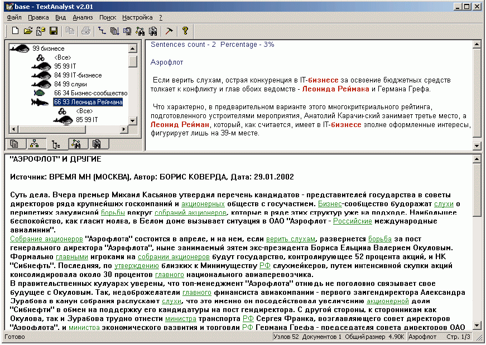Follow the акционерной link

(388, 301)
